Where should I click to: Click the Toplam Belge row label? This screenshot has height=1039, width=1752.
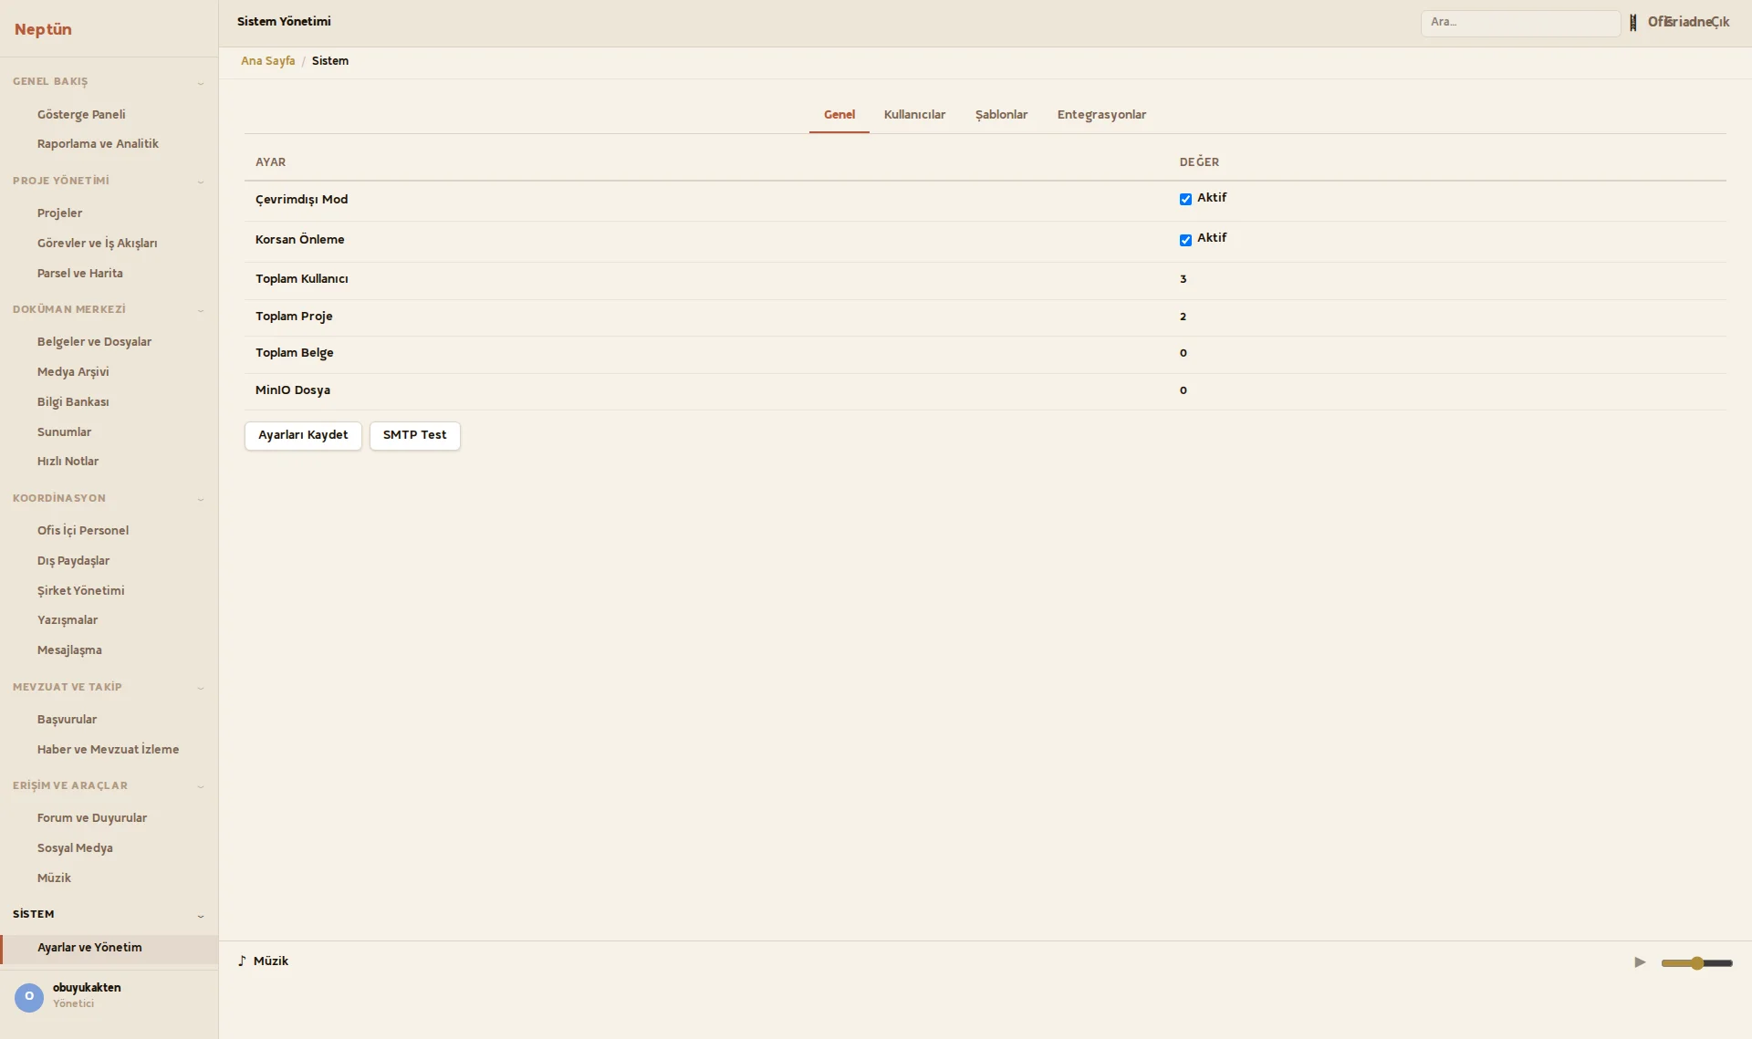click(x=294, y=353)
